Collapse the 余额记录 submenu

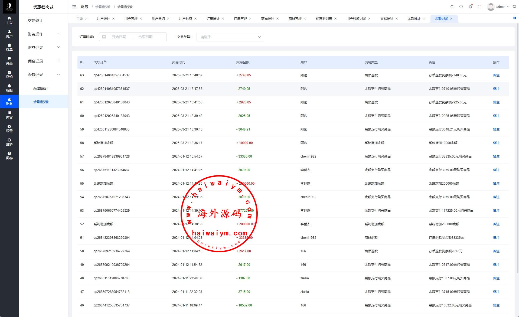pos(43,75)
